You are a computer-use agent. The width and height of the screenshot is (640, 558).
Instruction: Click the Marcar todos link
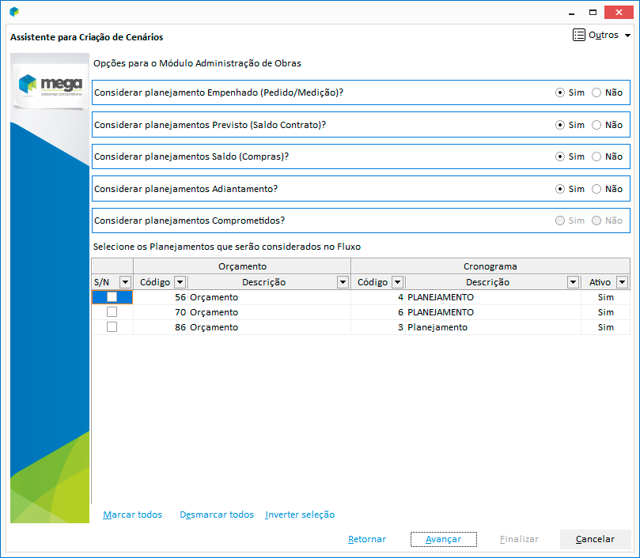tap(132, 515)
